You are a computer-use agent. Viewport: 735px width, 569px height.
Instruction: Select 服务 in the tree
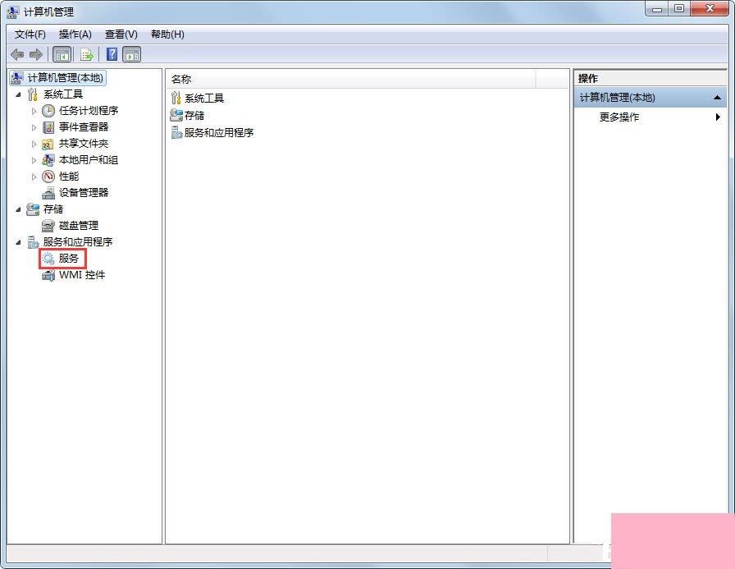click(68, 259)
